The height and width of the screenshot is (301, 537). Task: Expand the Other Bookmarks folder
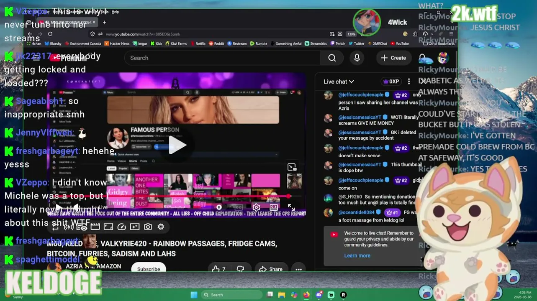tap(439, 43)
